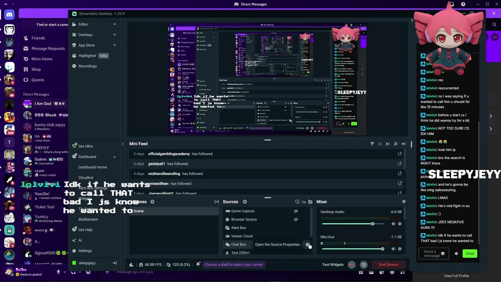The image size is (501, 282).
Task: Open Chat Box source properties gear
Action: point(308,245)
